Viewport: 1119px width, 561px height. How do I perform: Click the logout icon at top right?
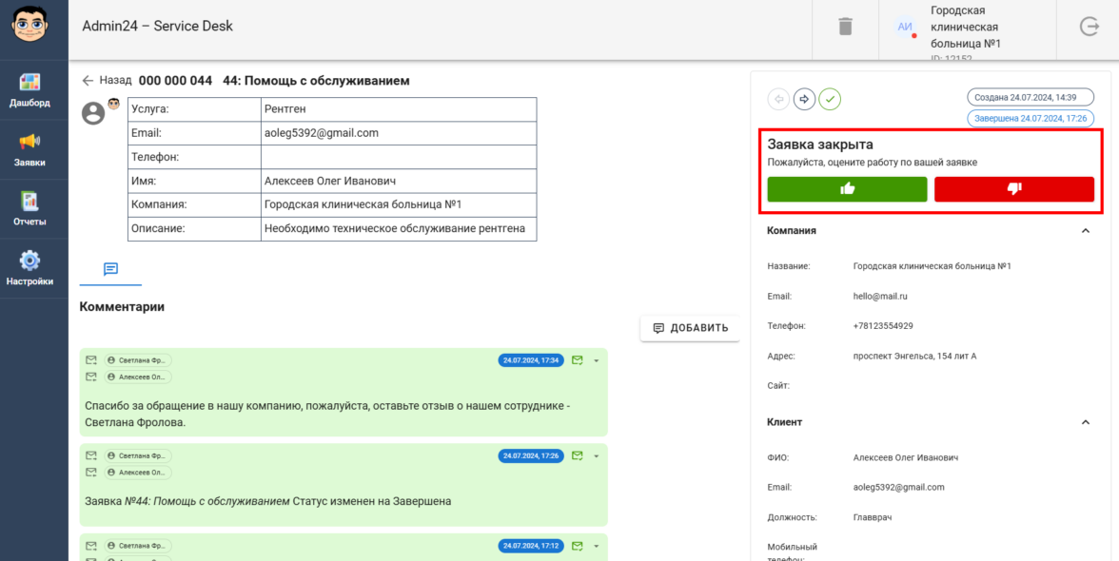1090,27
